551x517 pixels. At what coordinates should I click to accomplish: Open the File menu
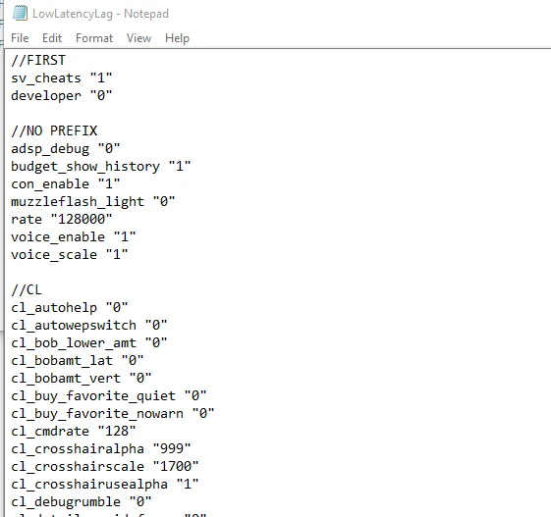tap(20, 38)
